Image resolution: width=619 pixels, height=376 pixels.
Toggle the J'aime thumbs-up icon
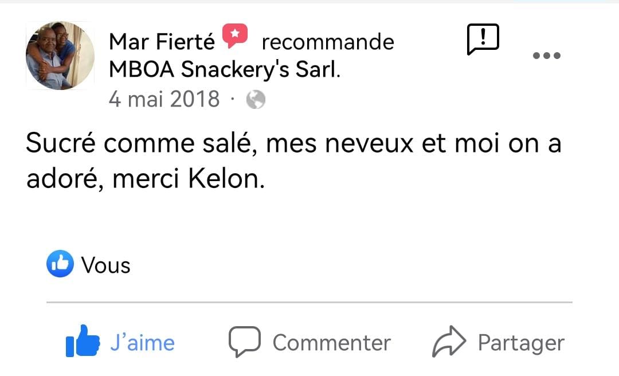[83, 342]
